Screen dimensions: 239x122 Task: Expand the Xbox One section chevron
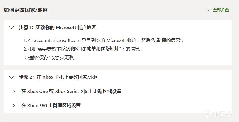(14, 91)
